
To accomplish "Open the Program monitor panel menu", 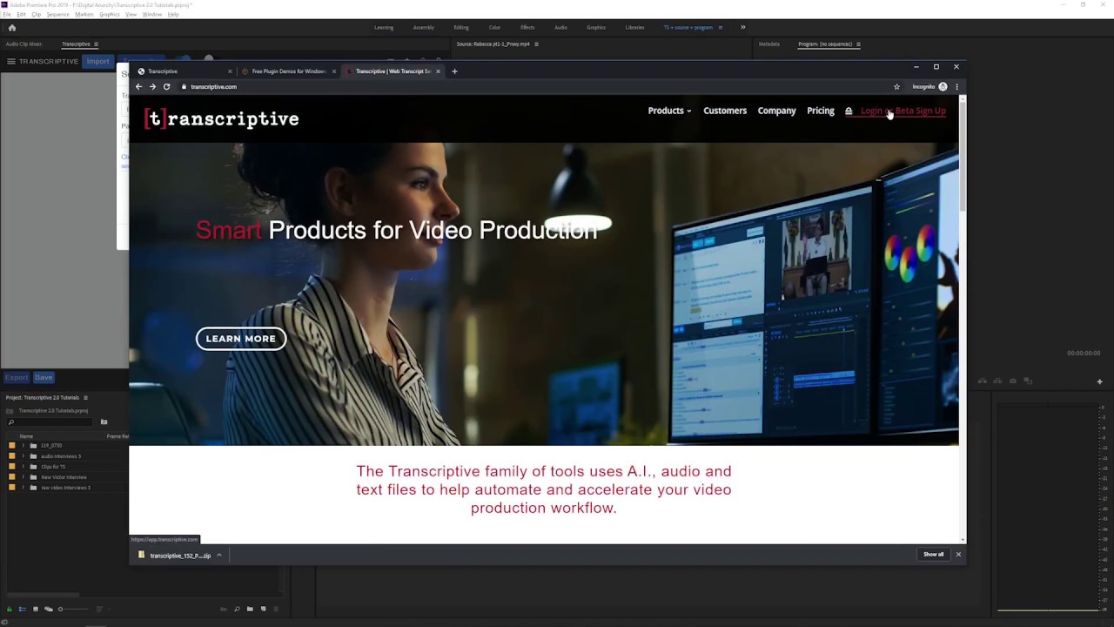I will tap(858, 44).
